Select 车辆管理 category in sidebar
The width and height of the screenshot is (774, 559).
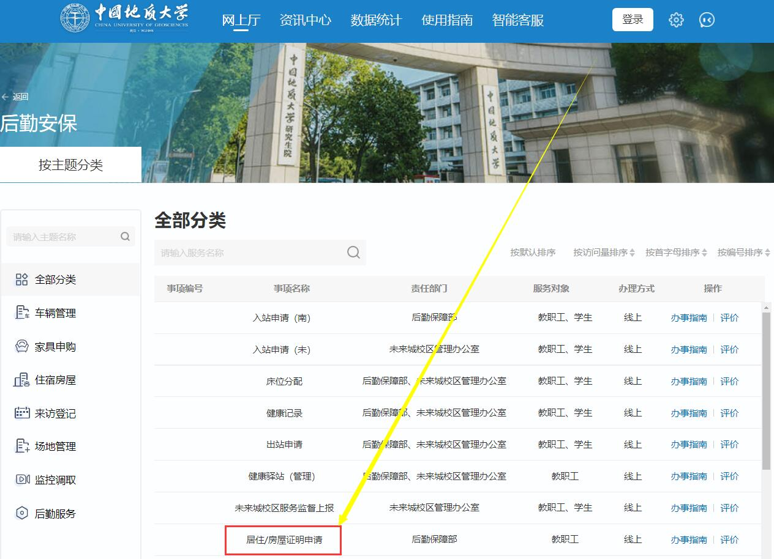55,313
